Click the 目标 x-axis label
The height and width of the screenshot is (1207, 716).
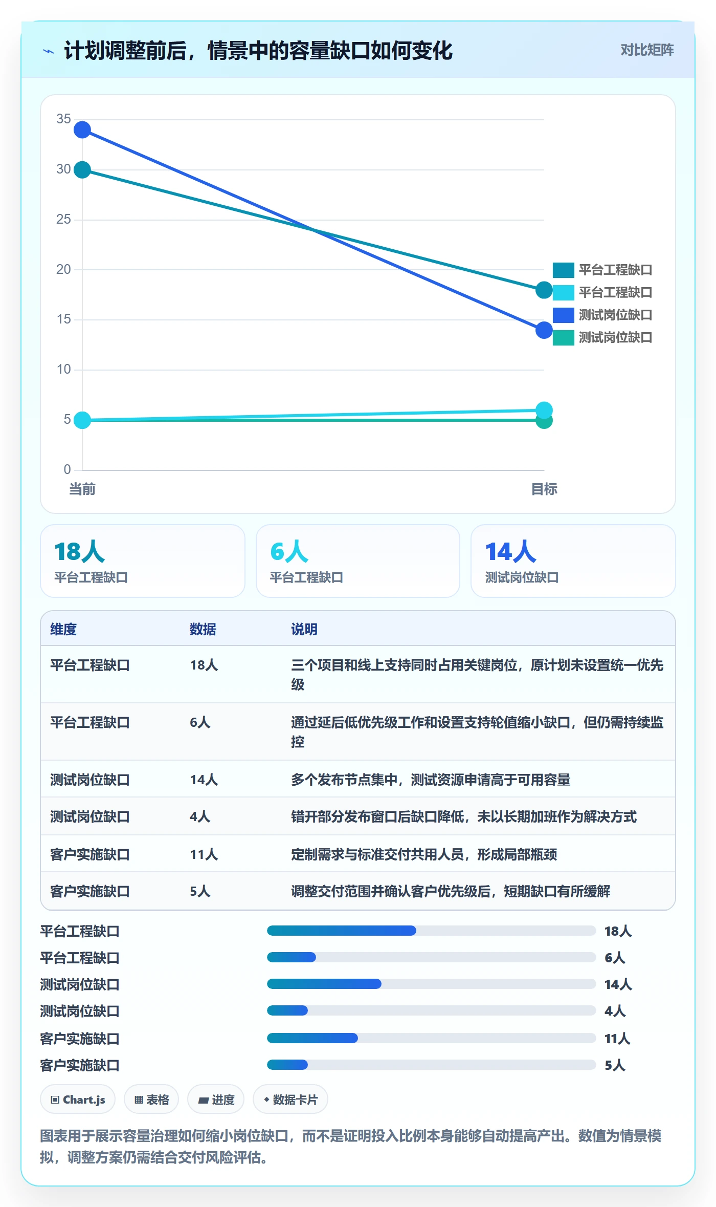(544, 489)
